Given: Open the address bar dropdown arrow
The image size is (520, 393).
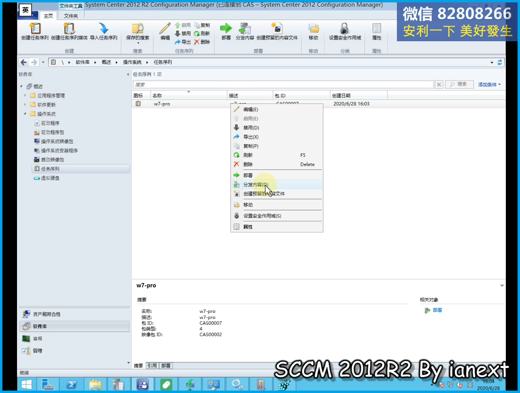Looking at the screenshot, I should tap(492, 63).
